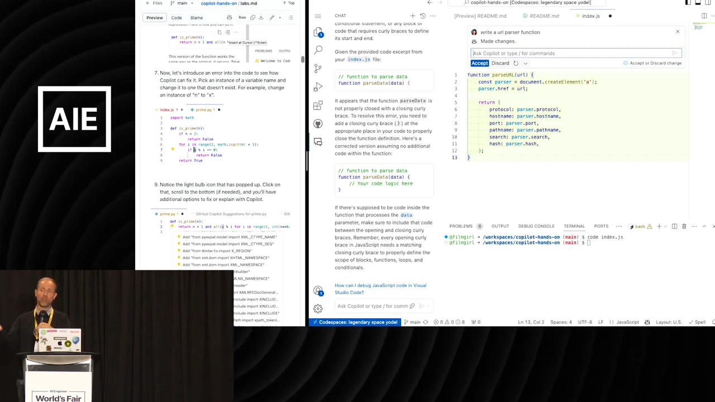Viewport: 715px width, 402px height.
Task: Discard the inline Copilot changes
Action: [x=500, y=63]
